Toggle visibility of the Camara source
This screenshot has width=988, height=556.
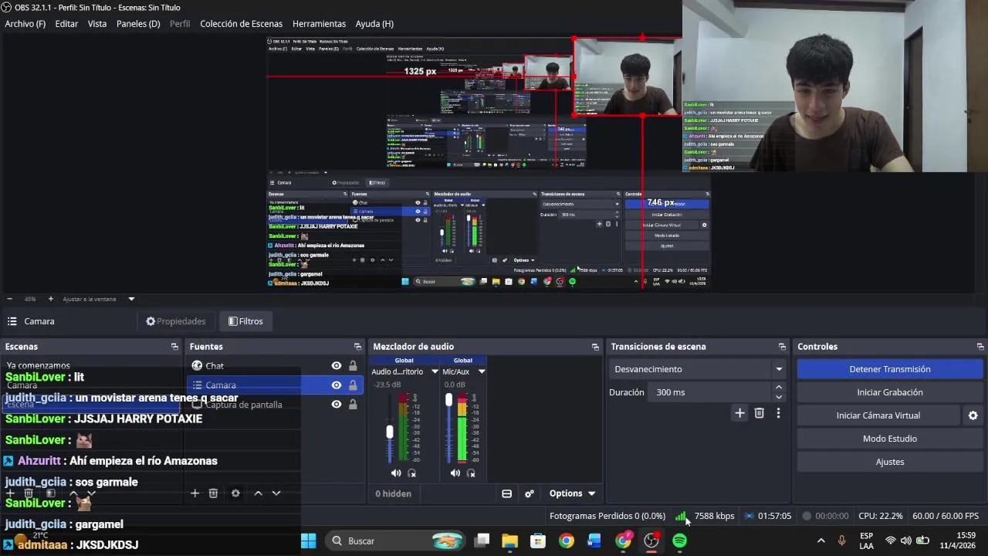click(x=337, y=385)
